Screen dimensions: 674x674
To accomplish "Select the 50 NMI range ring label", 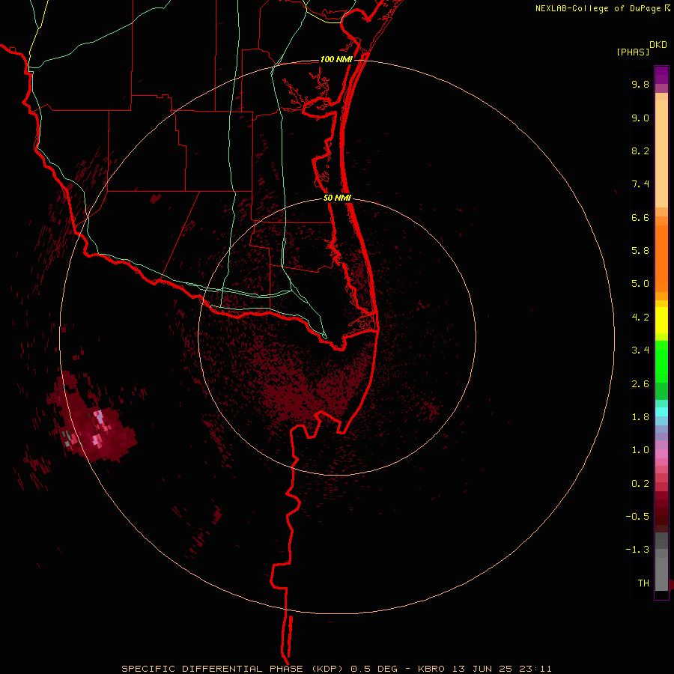I will 338,198.
